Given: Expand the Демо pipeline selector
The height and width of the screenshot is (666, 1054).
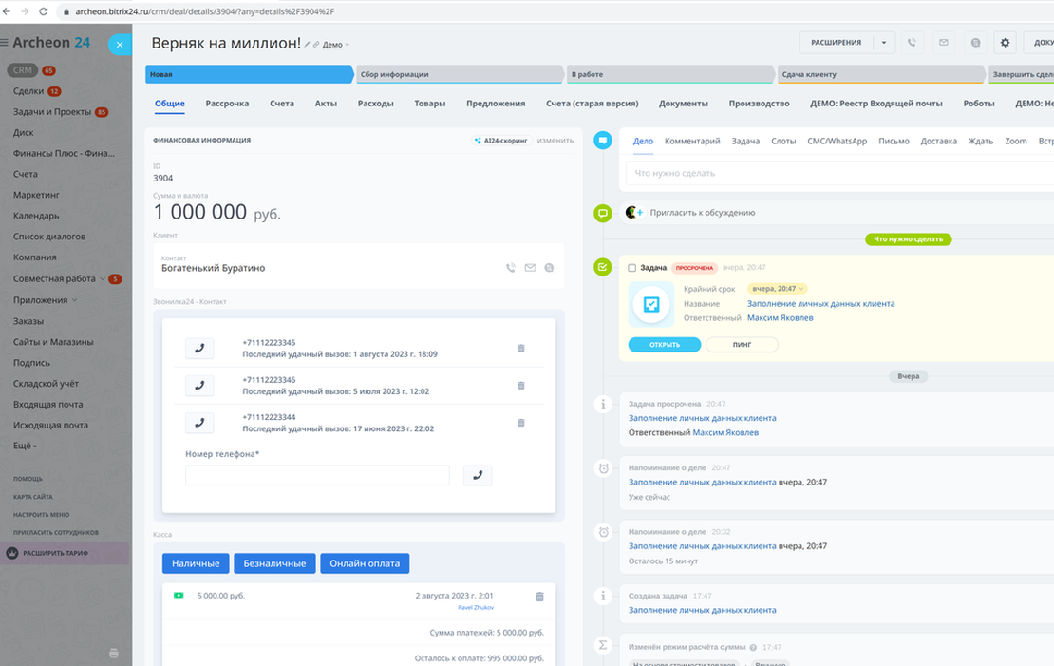Looking at the screenshot, I should click(x=336, y=45).
